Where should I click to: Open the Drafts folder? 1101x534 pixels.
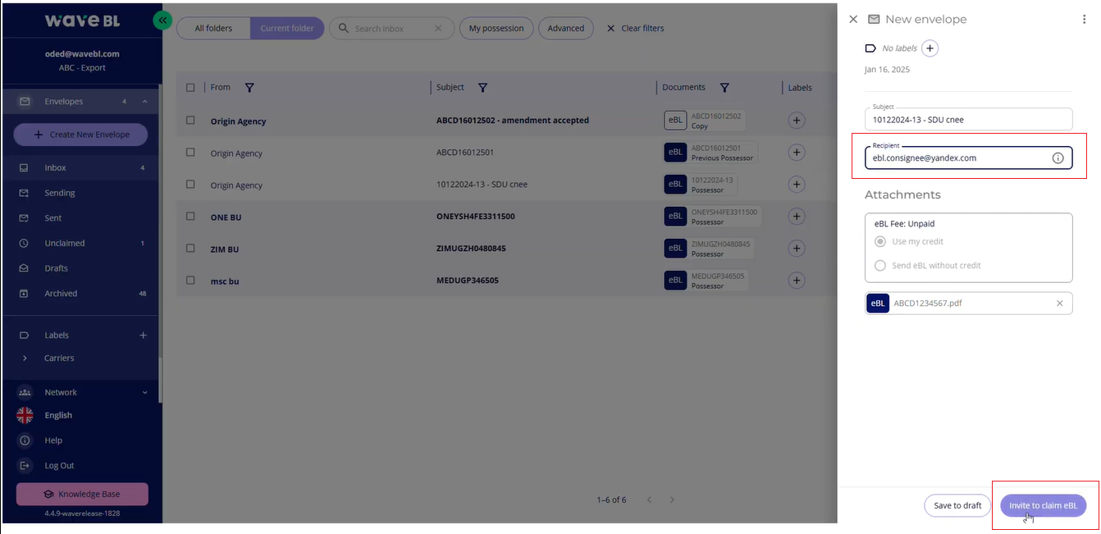57,268
